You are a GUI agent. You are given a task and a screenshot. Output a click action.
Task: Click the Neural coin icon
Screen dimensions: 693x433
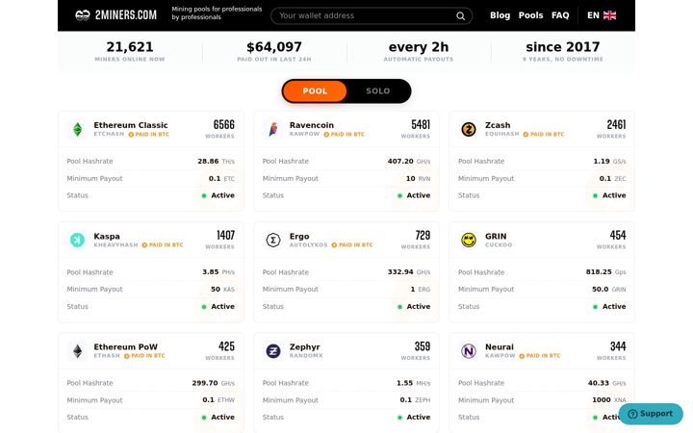pos(469,351)
